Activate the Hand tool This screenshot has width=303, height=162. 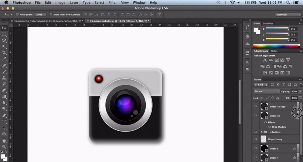[x=4, y=140]
